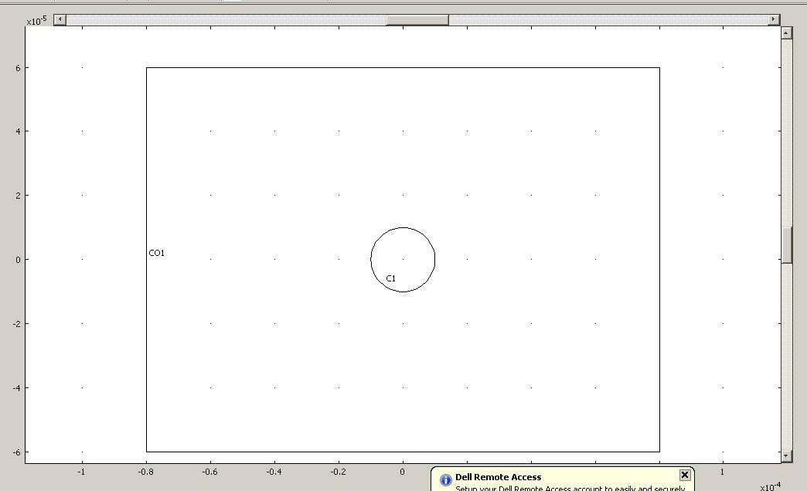This screenshot has width=807, height=491.
Task: Click horizontal scrollbar track right of thumb
Action: 603,19
